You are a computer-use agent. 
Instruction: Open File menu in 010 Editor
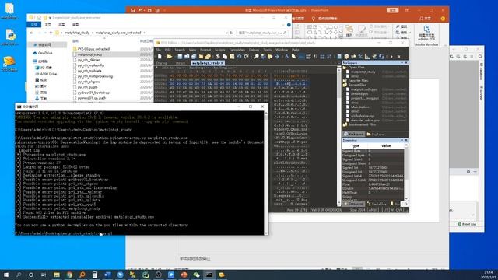158,50
